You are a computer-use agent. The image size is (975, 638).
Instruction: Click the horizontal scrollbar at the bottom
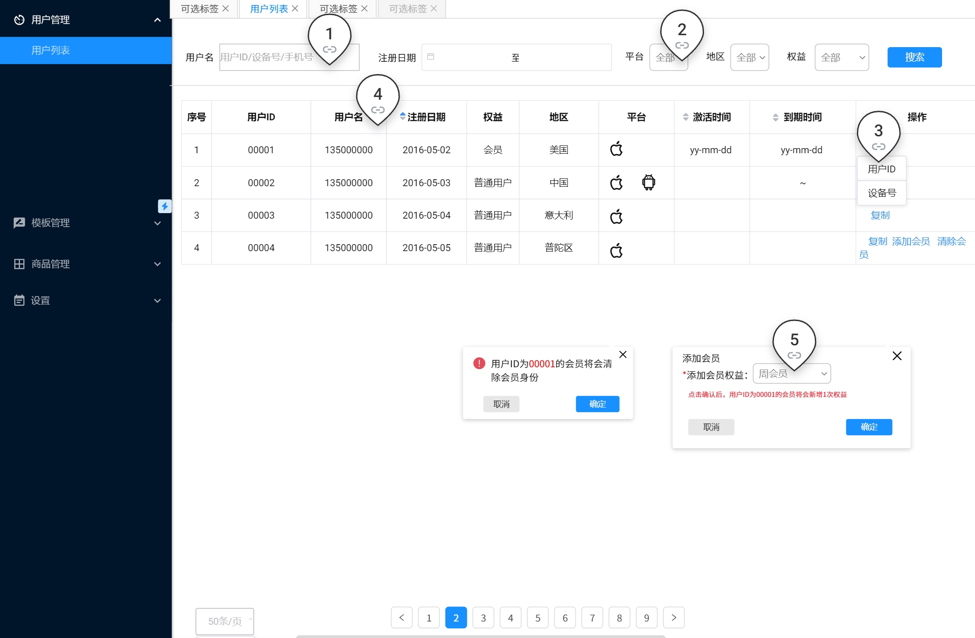click(x=481, y=636)
